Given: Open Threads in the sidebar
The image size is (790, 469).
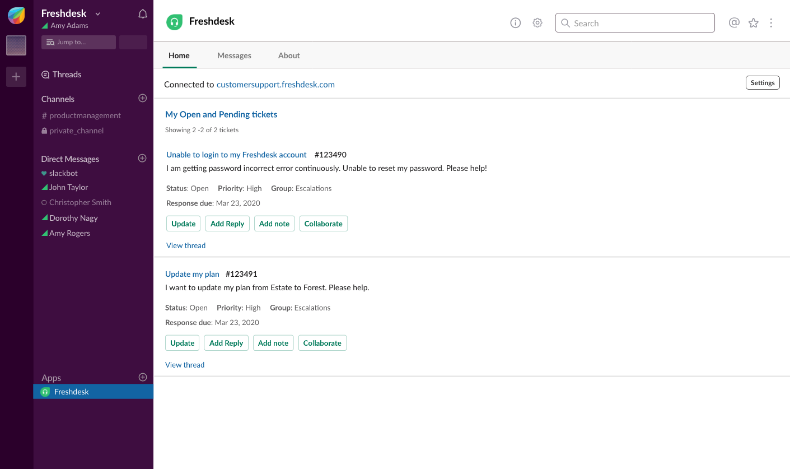Looking at the screenshot, I should (x=62, y=75).
